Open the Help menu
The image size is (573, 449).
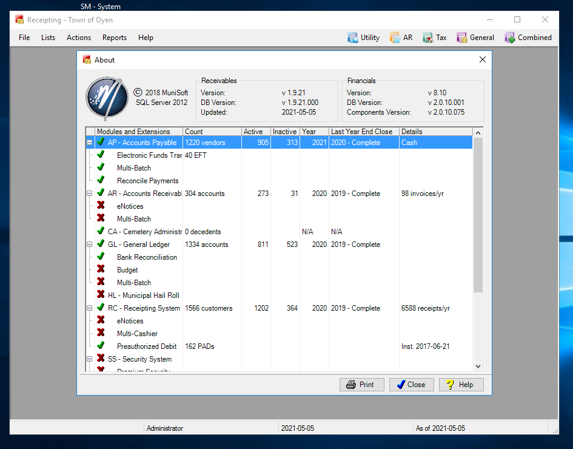coord(146,38)
